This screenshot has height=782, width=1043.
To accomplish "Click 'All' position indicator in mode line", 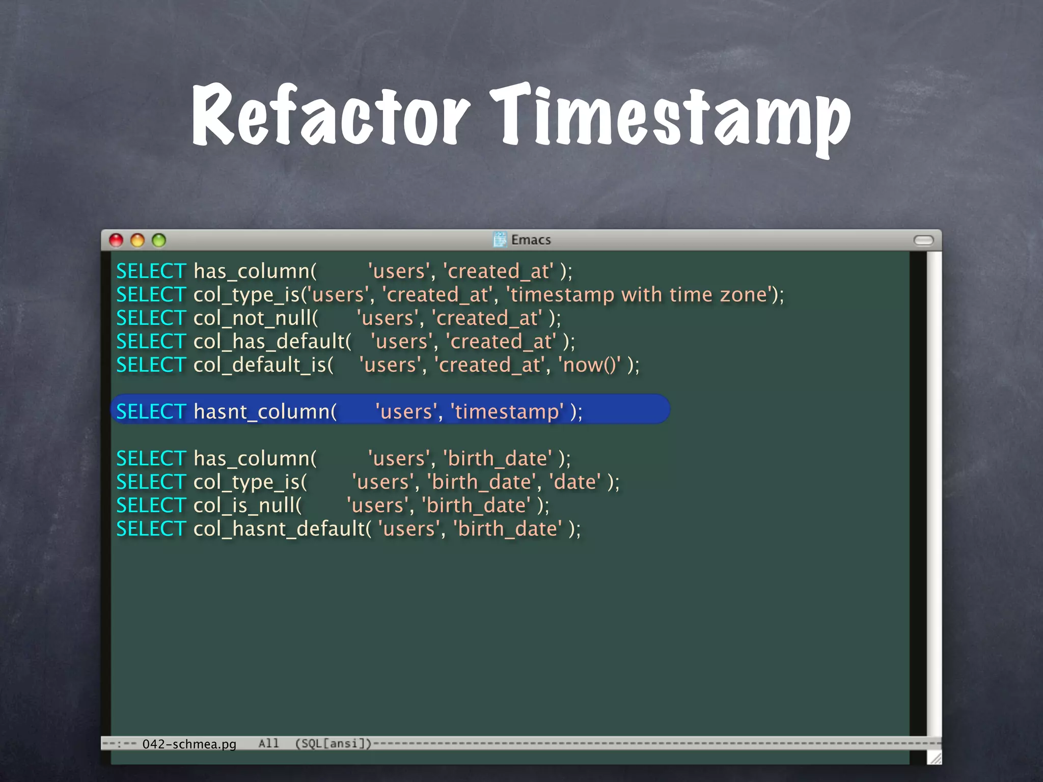I will click(268, 744).
